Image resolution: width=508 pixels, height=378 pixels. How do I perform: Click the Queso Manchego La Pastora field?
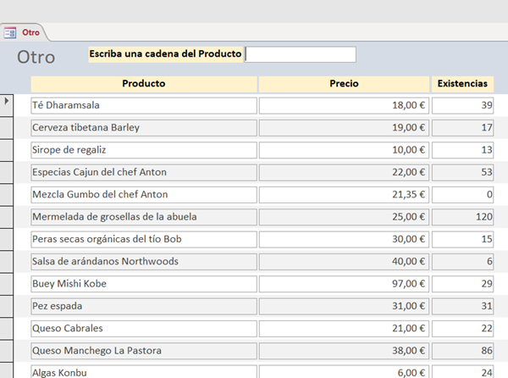pos(144,350)
